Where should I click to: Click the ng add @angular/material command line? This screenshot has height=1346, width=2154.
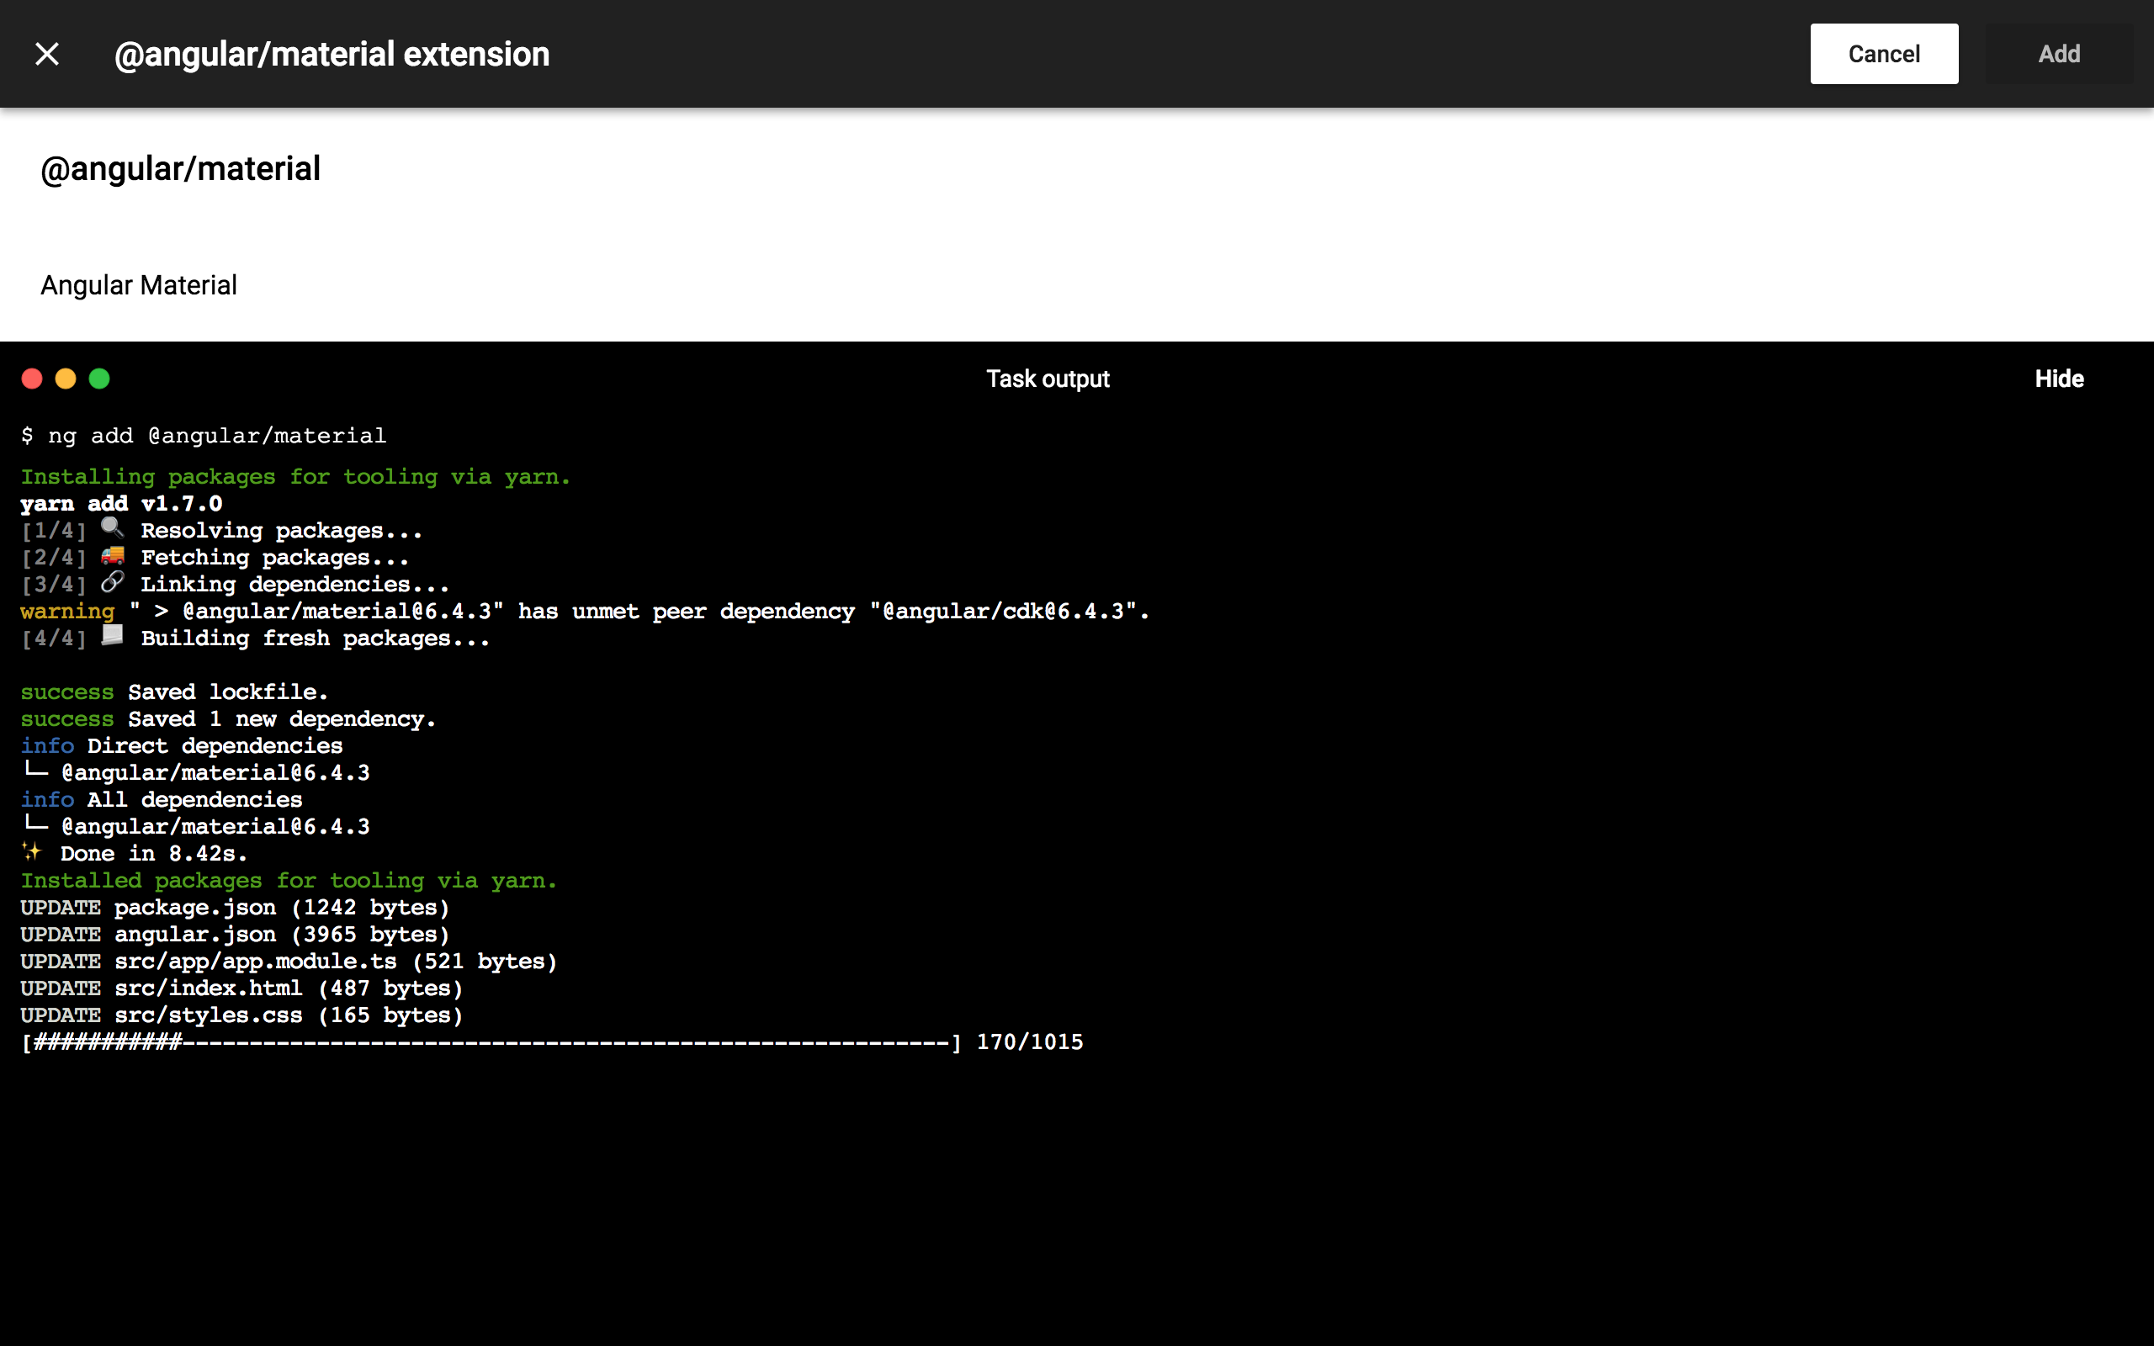[x=204, y=435]
